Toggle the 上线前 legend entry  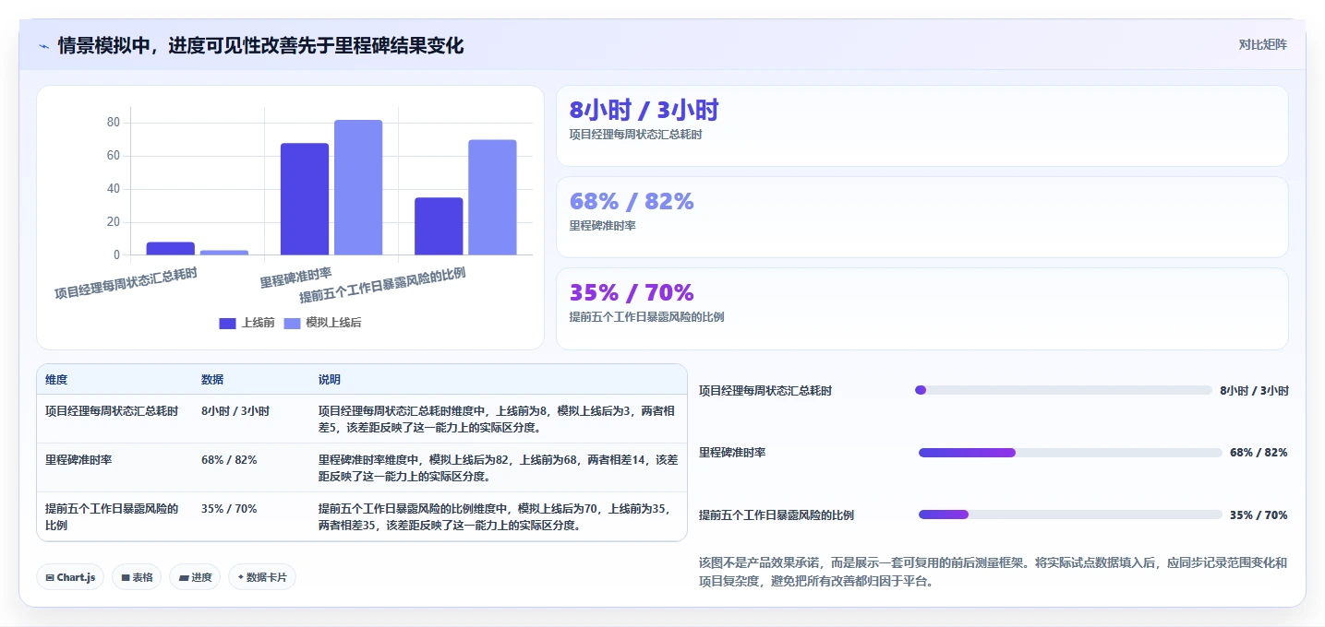click(247, 323)
